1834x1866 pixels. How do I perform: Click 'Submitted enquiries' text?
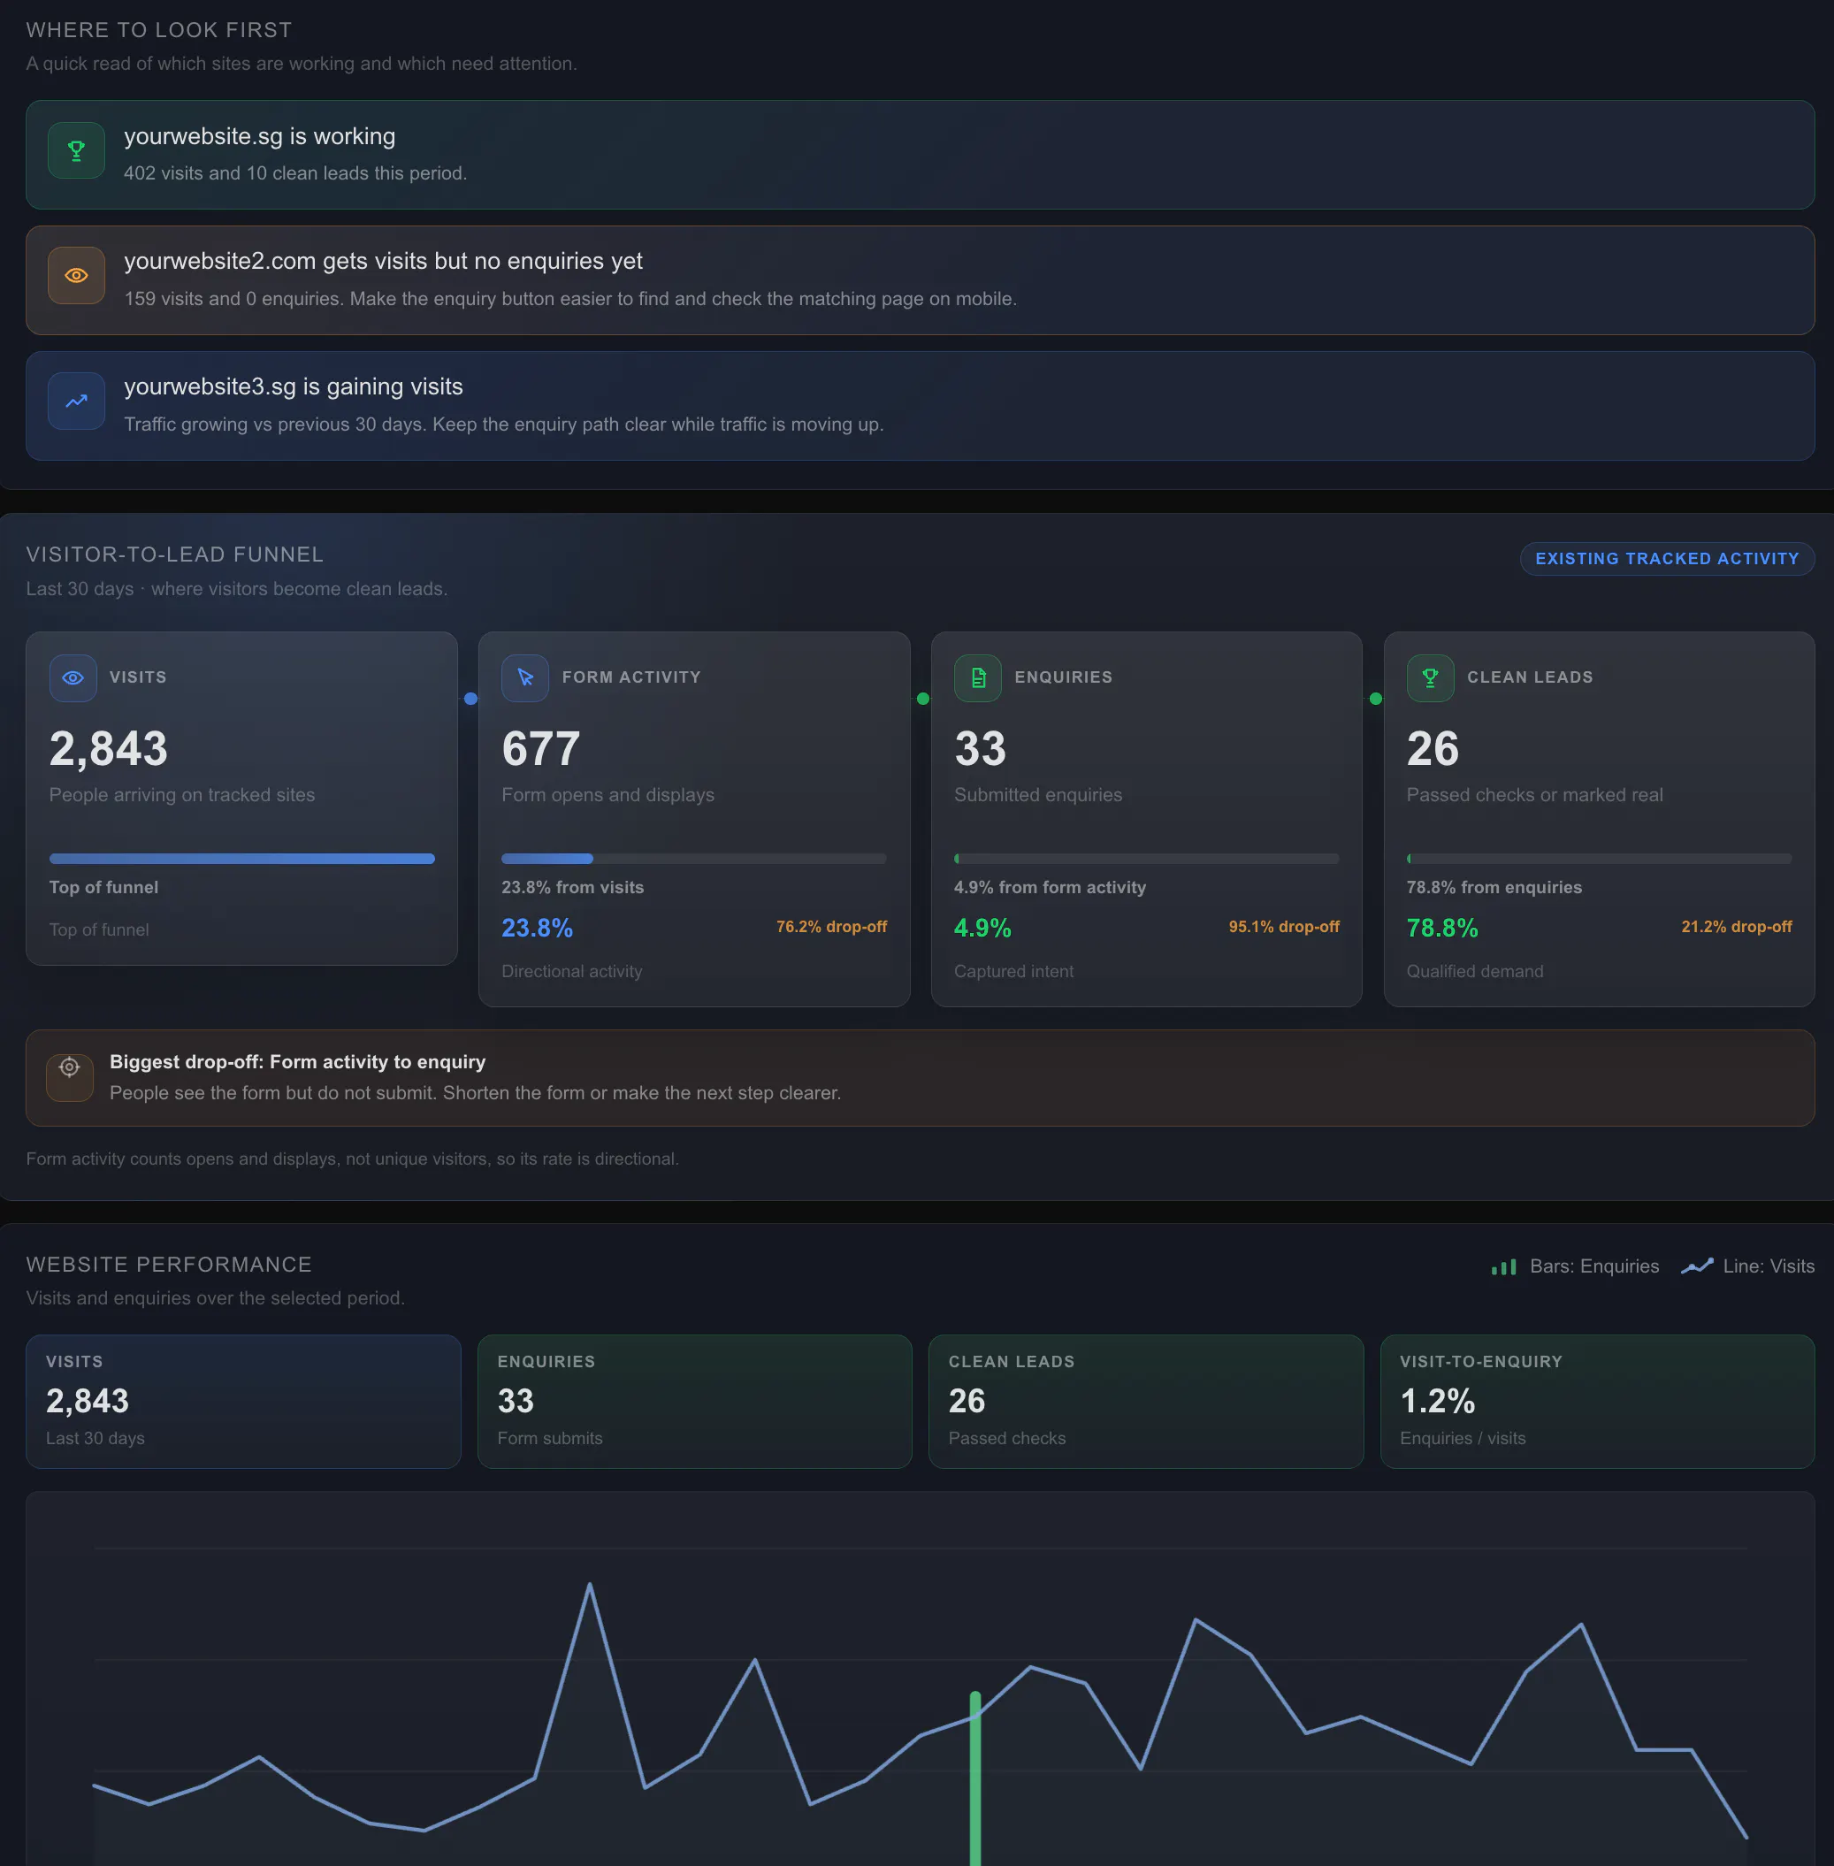pyautogui.click(x=1038, y=795)
